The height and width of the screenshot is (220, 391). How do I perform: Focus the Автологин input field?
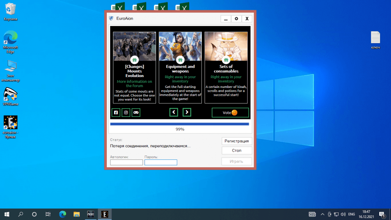[x=126, y=163]
